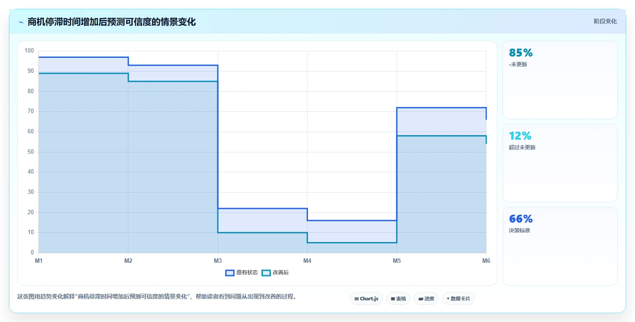Open the 66% 决策标准 stat card

point(560,246)
